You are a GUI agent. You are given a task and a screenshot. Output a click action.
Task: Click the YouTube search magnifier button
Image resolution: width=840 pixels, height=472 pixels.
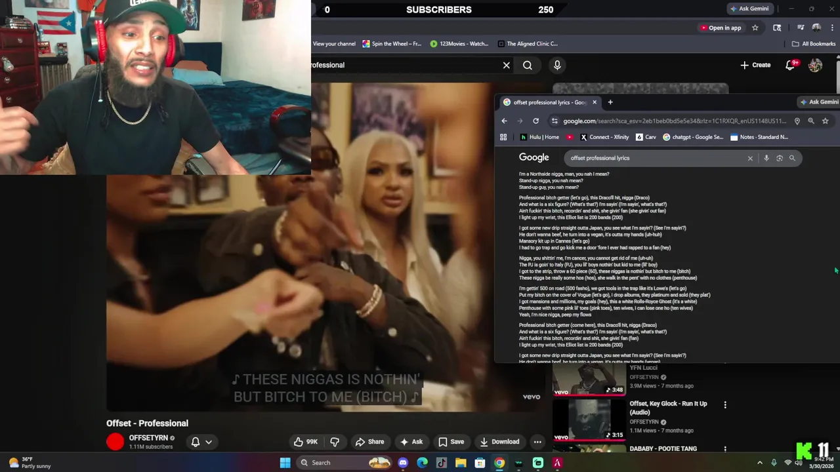[528, 65]
